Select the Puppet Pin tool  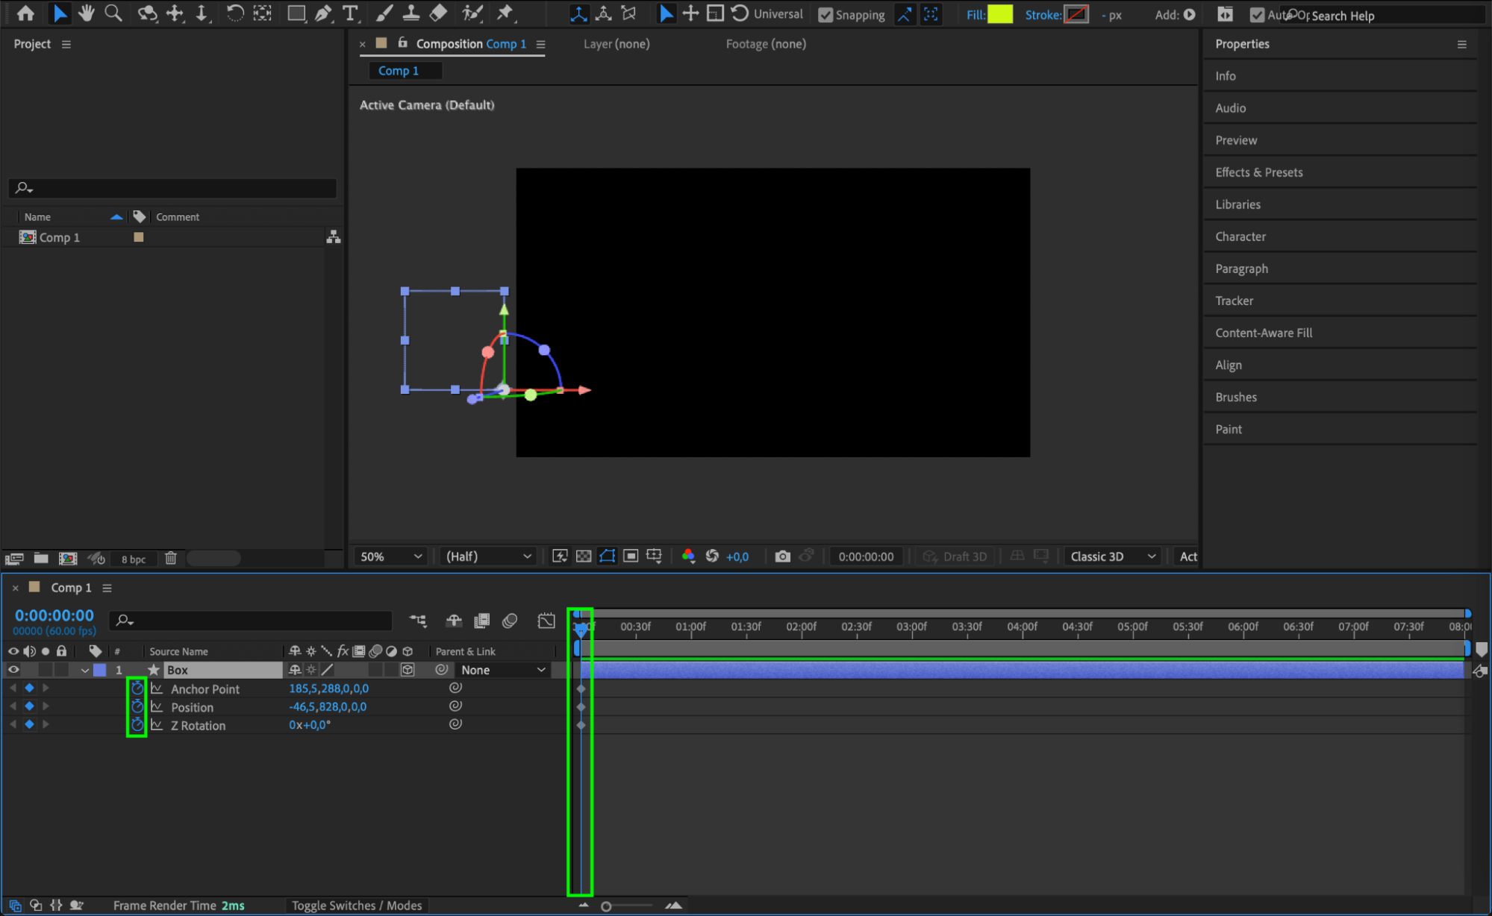(x=505, y=13)
